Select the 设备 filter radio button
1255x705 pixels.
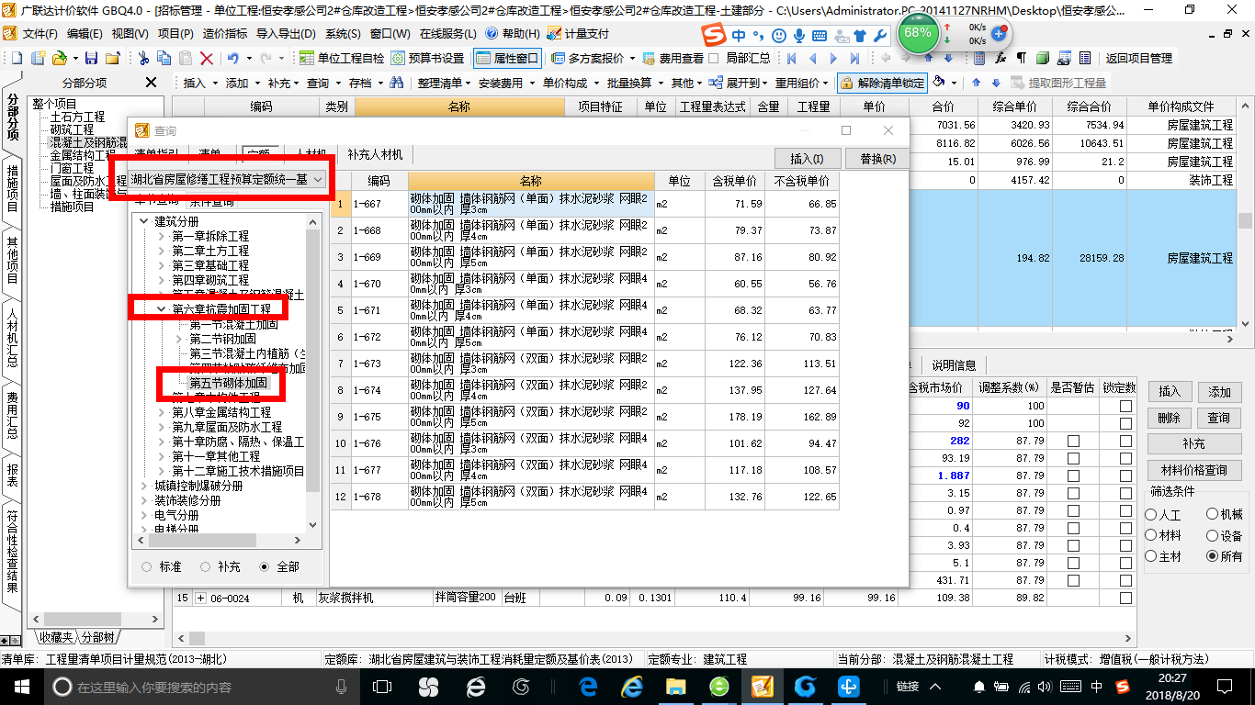click(1213, 536)
